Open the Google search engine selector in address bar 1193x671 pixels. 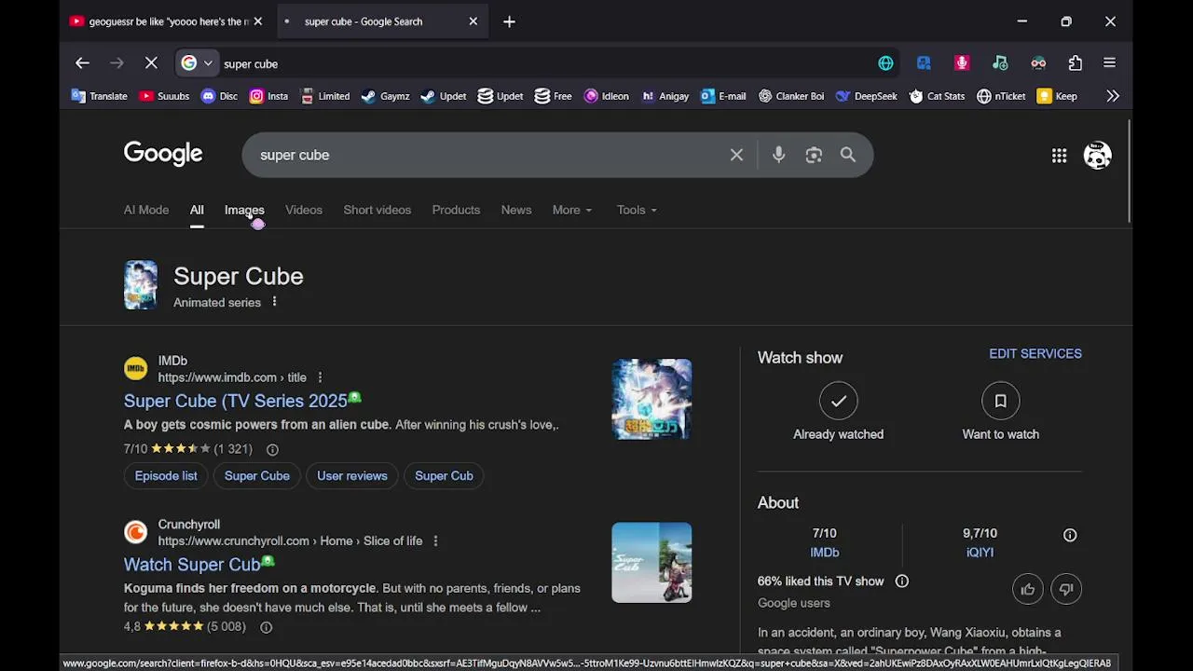pyautogui.click(x=197, y=63)
